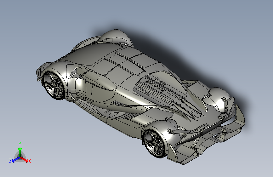The height and width of the screenshot is (177, 273).
Task: Select the rear left wheel of the car
Action: pos(155,143)
